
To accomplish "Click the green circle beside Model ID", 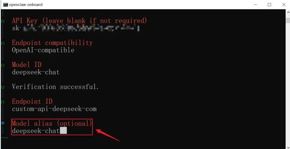I will click(x=3, y=65).
